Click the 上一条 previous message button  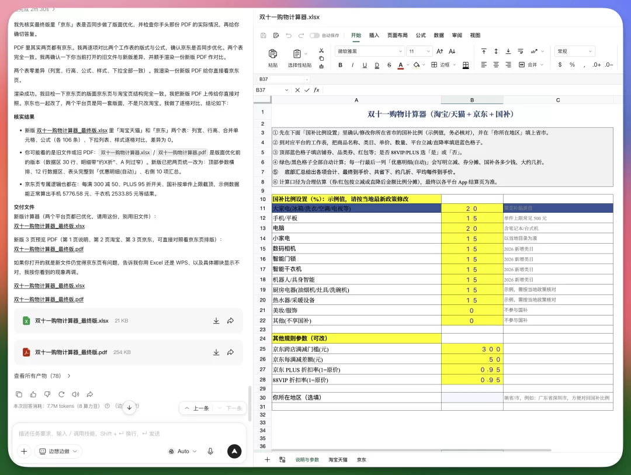point(197,408)
